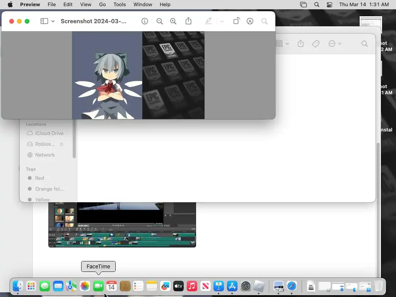Image resolution: width=396 pixels, height=297 pixels.
Task: Open Finder from the Dock
Action: tap(18, 286)
